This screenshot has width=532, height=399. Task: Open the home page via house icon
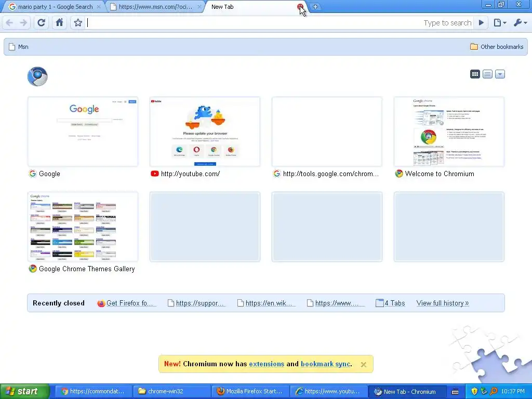(59, 23)
